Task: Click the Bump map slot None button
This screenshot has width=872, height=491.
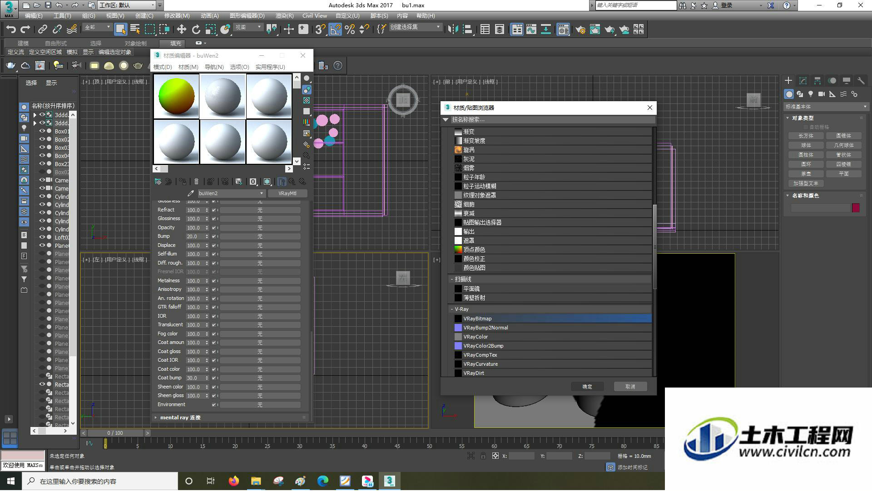Action: pos(260,236)
